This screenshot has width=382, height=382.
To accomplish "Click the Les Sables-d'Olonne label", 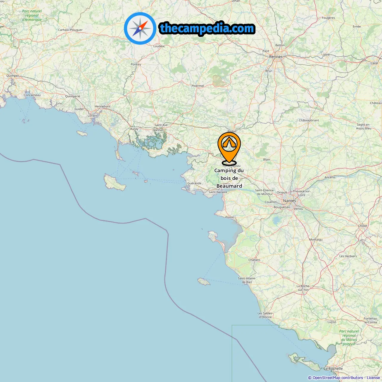I will tap(265, 315).
